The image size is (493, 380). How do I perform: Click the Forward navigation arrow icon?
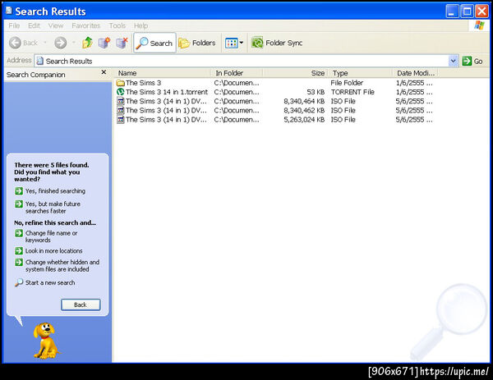(60, 43)
